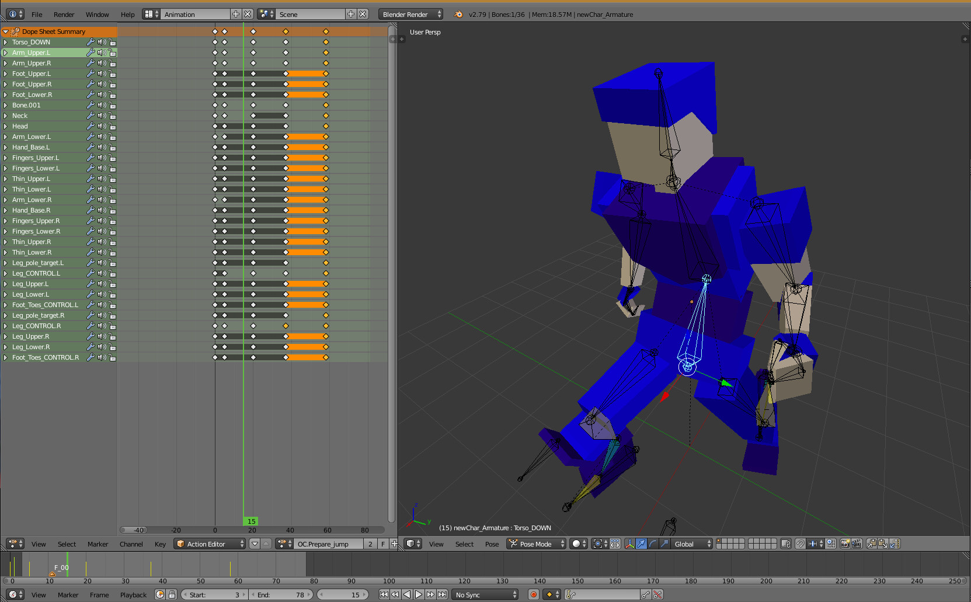Select the translate manipulator arrow
971x602 pixels.
tap(641, 544)
